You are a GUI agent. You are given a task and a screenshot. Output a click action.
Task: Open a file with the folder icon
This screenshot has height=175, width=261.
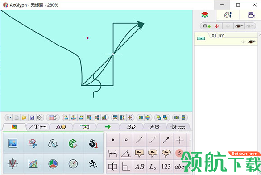[24, 117]
